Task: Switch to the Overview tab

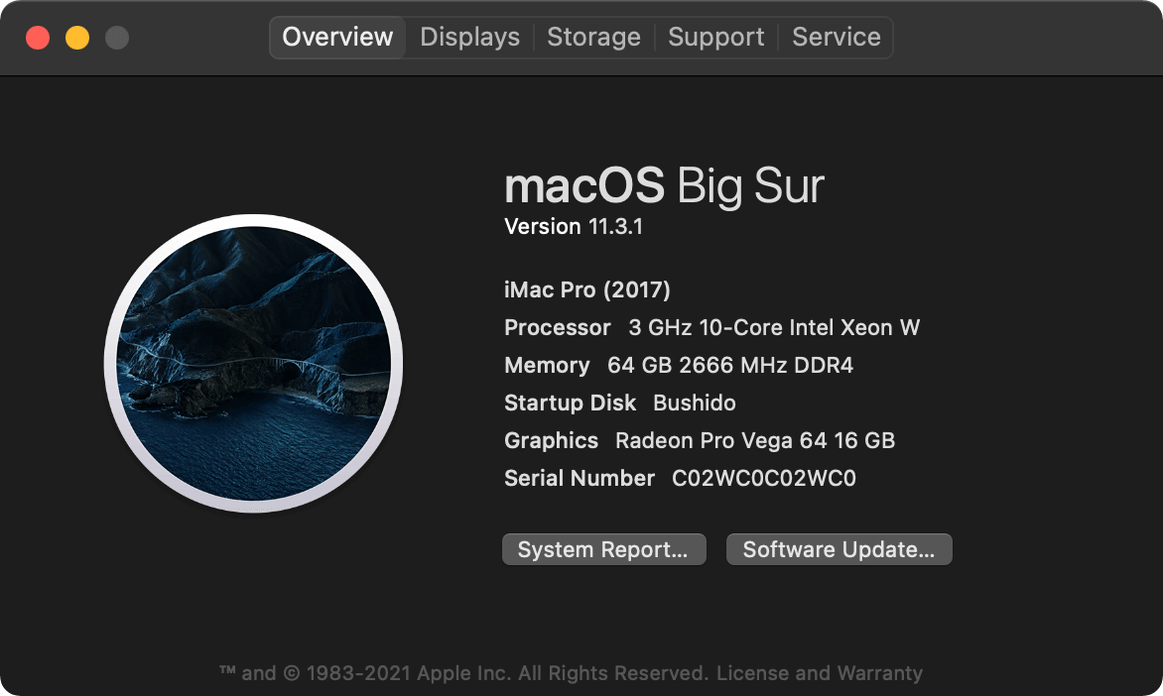Action: click(x=337, y=37)
